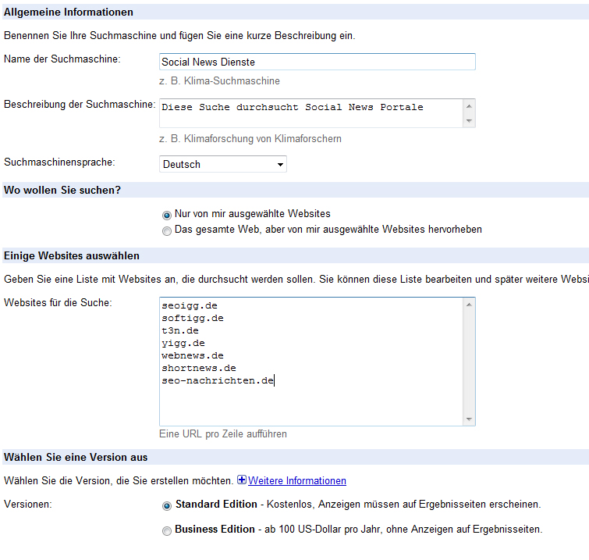Image resolution: width=589 pixels, height=560 pixels.
Task: Click the 'shortnews.de' line in websites list
Action: click(x=199, y=368)
